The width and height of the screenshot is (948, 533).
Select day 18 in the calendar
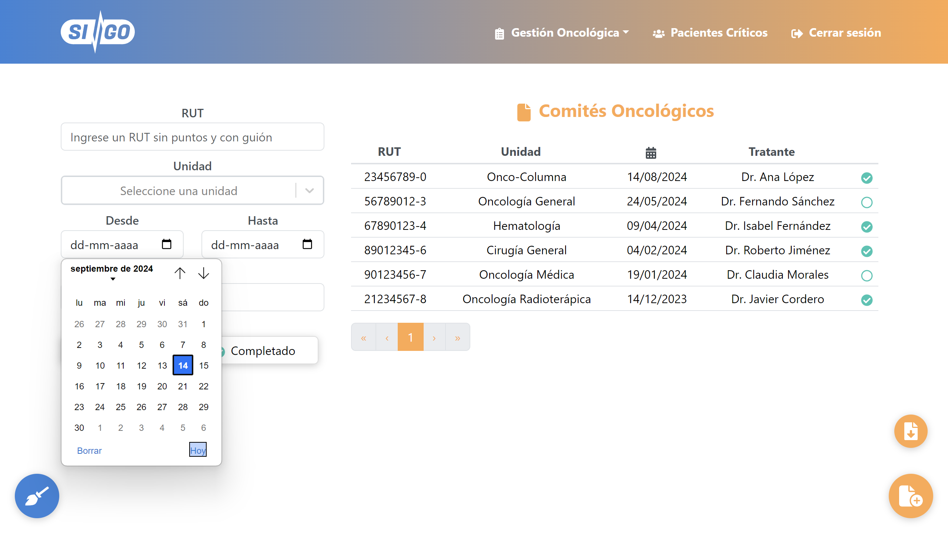pyautogui.click(x=121, y=386)
